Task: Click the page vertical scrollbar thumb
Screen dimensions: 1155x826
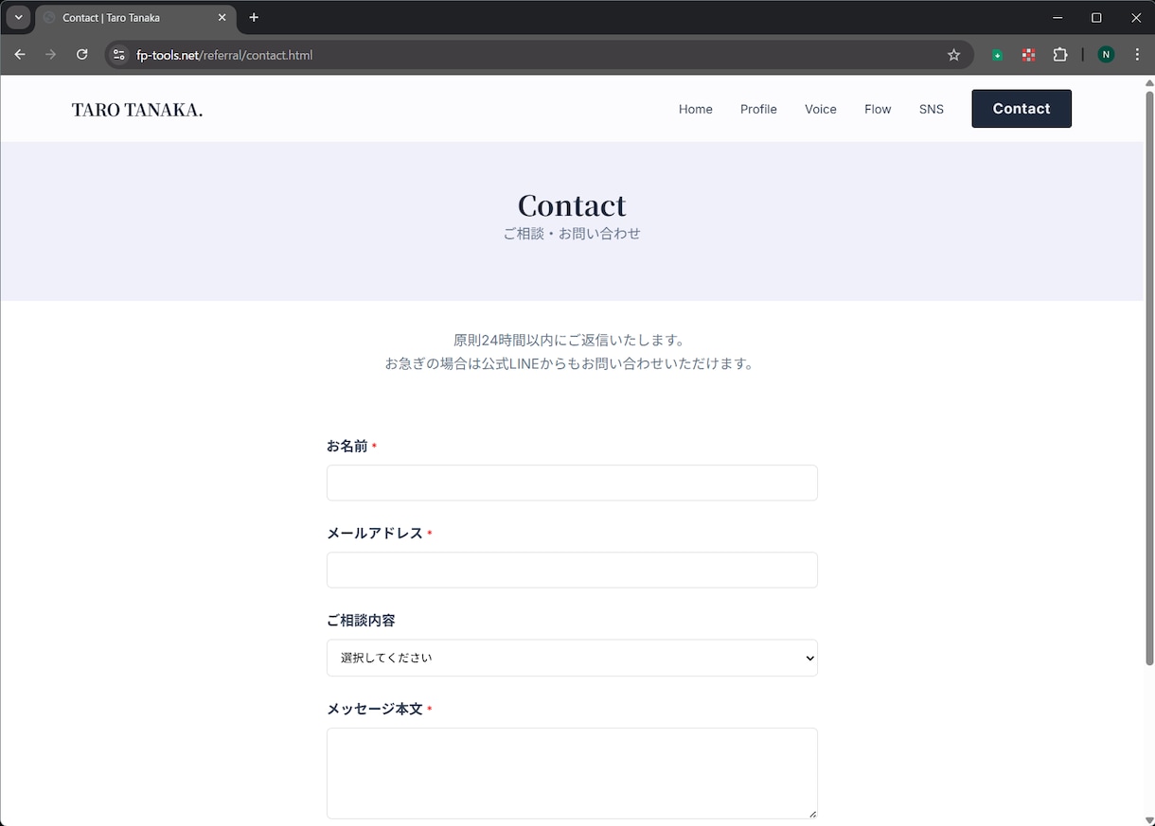Action: (x=1149, y=378)
